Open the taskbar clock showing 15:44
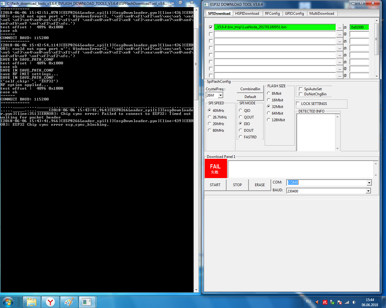This screenshot has height=308, width=386. pyautogui.click(x=370, y=302)
